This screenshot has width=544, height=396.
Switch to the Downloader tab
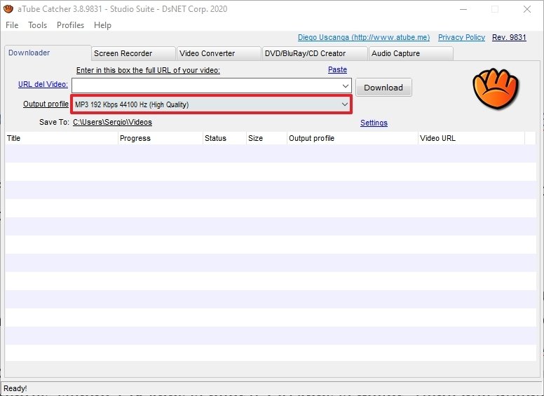48,53
